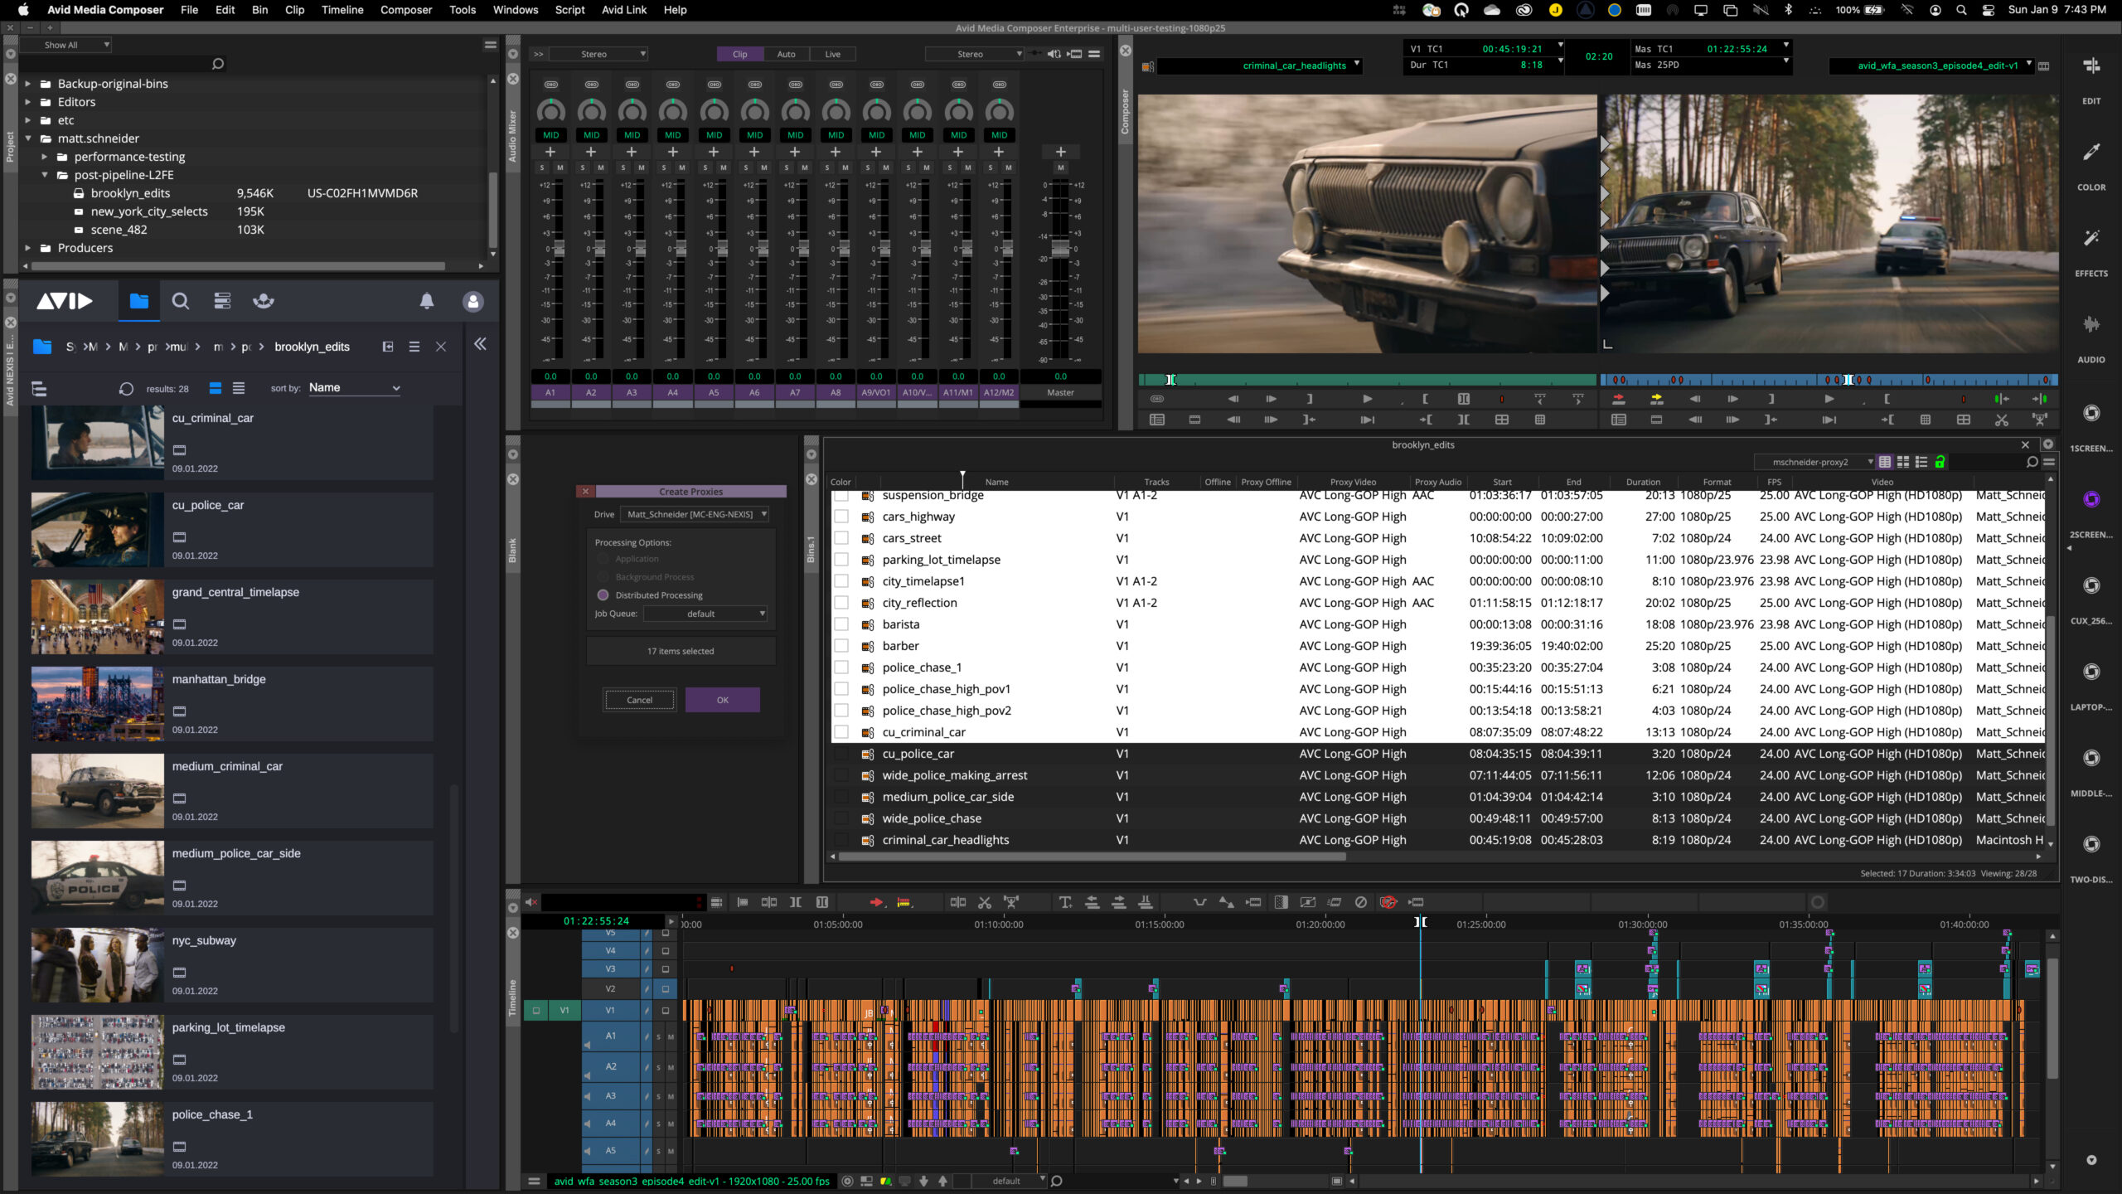Select the manhattan_bridge clip thumbnail

(x=98, y=703)
